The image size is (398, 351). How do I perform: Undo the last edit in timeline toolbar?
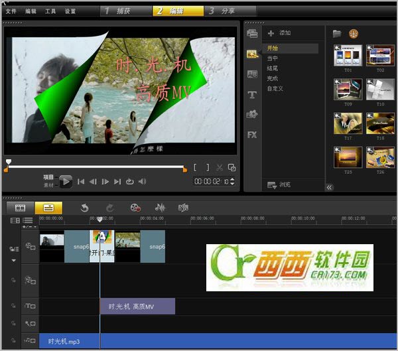tap(85, 208)
